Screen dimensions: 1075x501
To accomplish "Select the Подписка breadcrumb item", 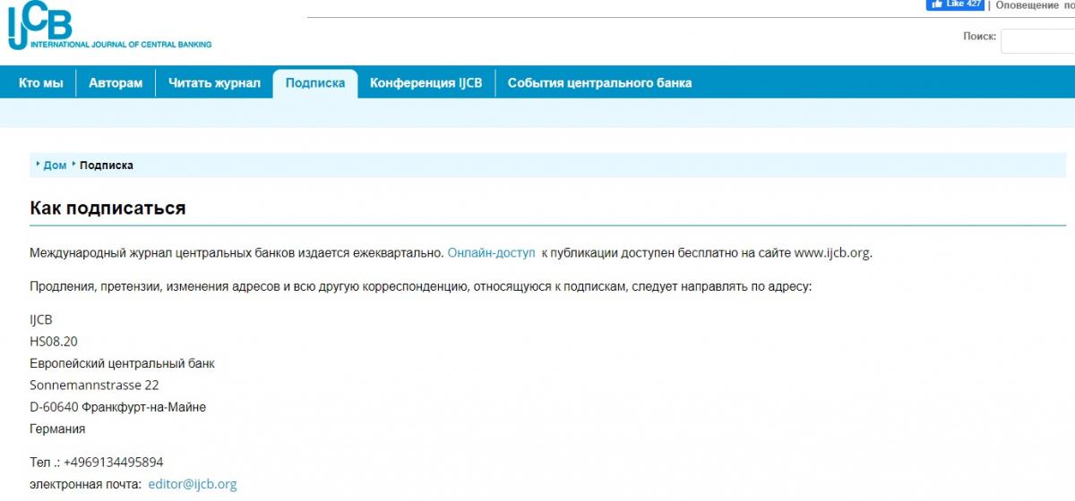I will point(107,166).
